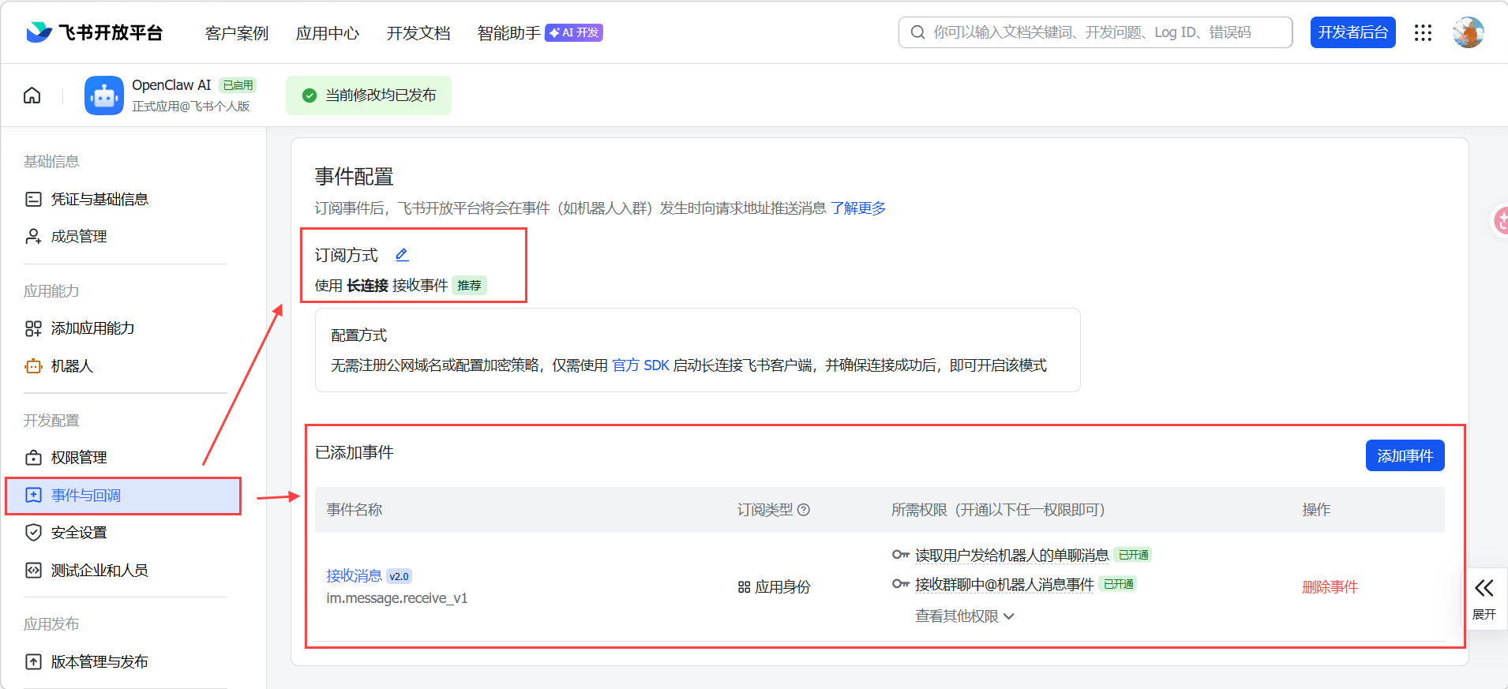The width and height of the screenshot is (1508, 689).
Task: Click the 事件与回调 sidebar icon
Action: pyautogui.click(x=33, y=496)
